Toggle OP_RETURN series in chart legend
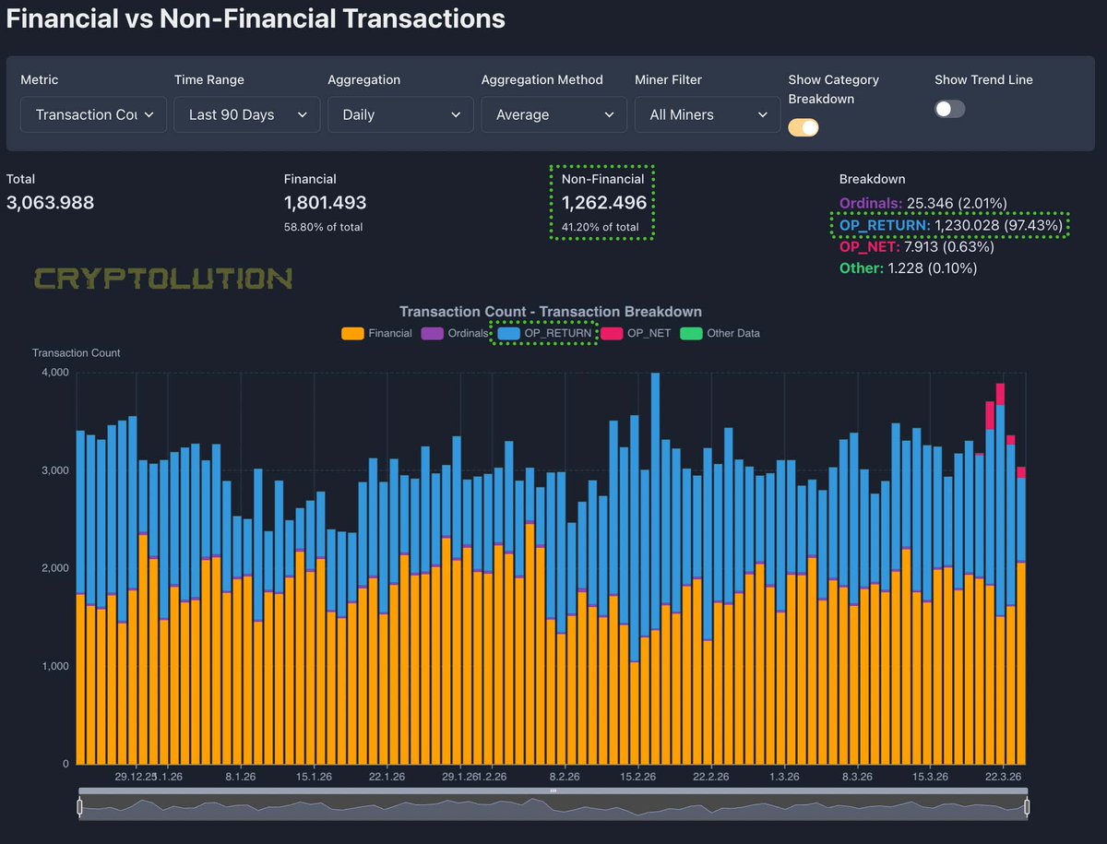Viewport: 1107px width, 844px height. [x=545, y=333]
